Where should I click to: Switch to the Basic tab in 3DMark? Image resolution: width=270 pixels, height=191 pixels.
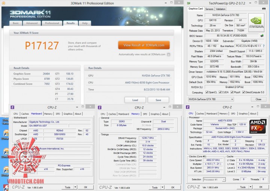16,23
